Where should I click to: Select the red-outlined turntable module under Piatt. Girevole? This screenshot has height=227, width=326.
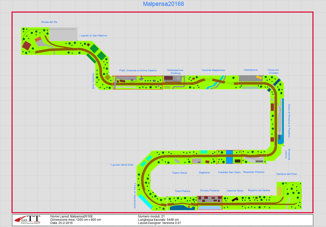[138, 83]
